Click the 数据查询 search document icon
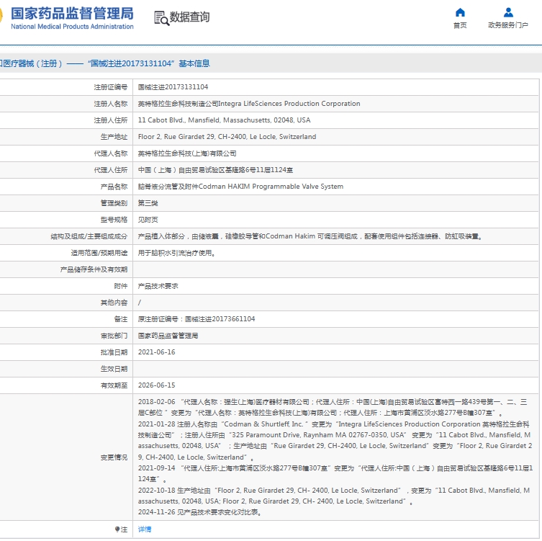Image resolution: width=542 pixels, height=541 pixels. tap(161, 18)
